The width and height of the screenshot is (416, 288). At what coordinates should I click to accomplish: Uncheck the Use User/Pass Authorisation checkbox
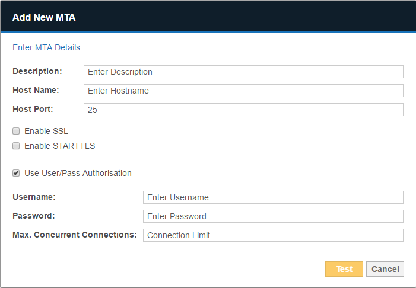17,174
